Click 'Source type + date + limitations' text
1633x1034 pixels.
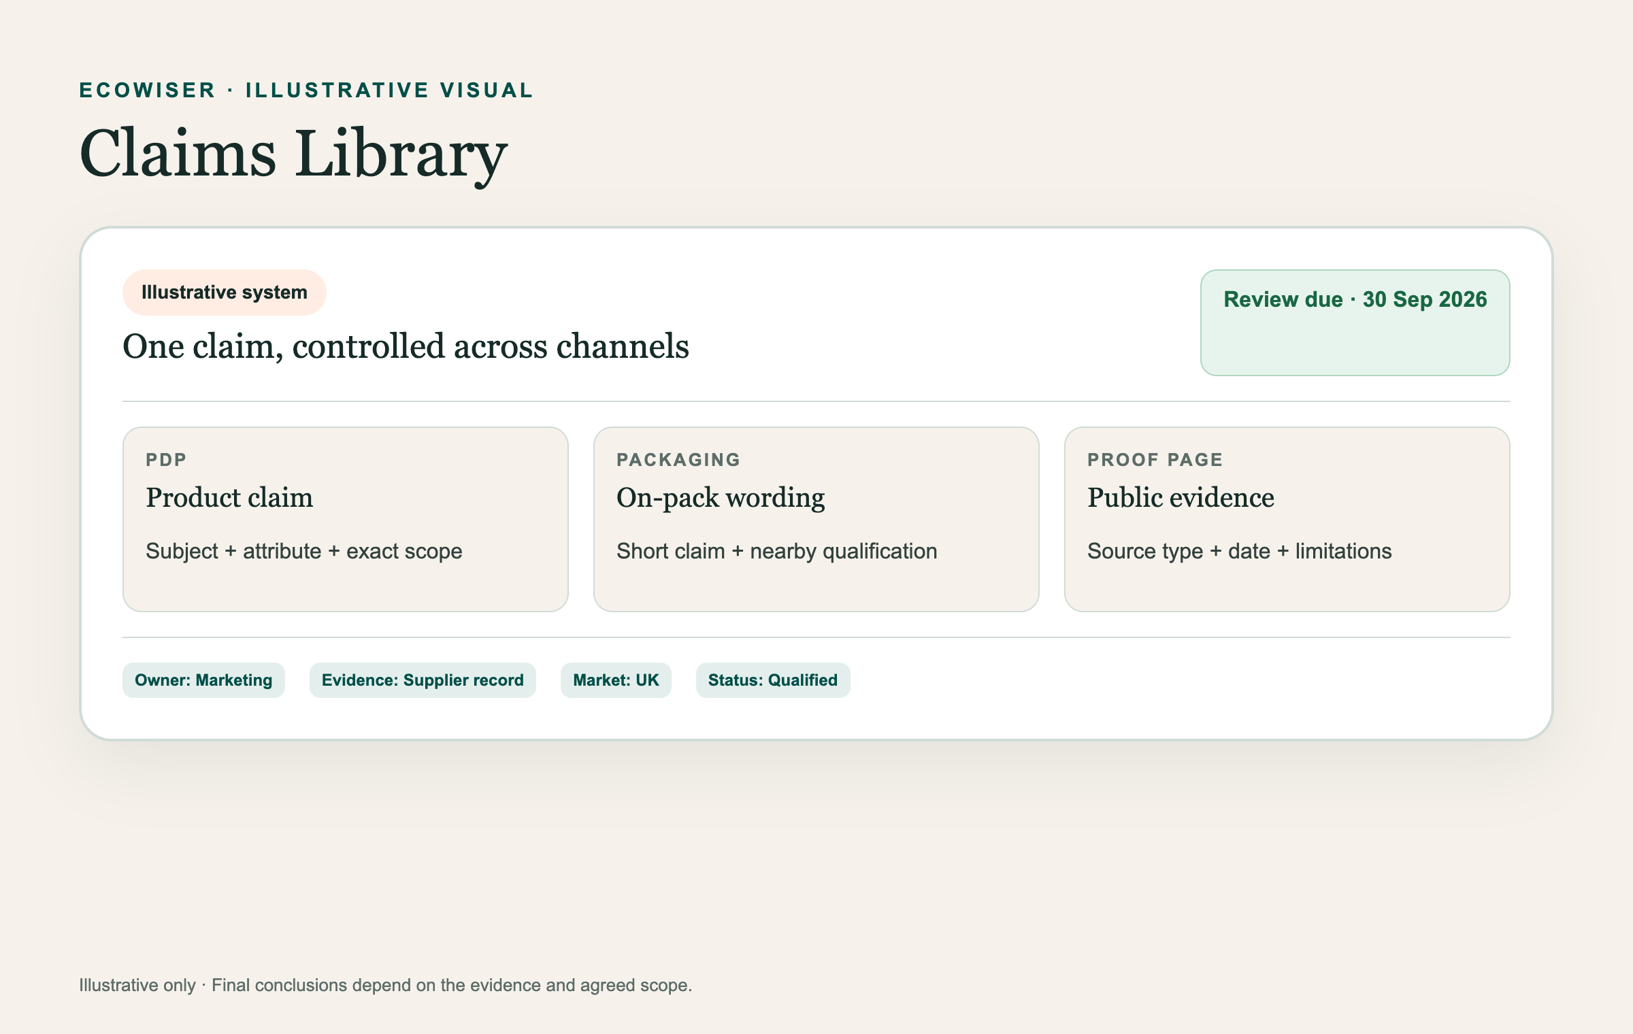1240,551
